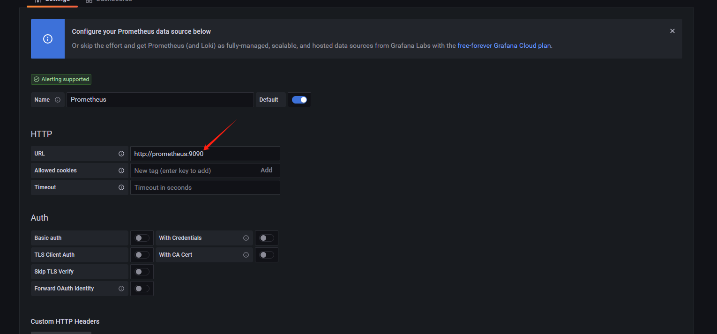Click the With Credentials info icon

tap(246, 238)
